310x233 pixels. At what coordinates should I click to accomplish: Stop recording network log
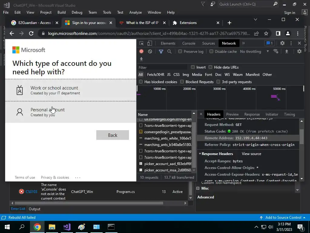(x=141, y=52)
